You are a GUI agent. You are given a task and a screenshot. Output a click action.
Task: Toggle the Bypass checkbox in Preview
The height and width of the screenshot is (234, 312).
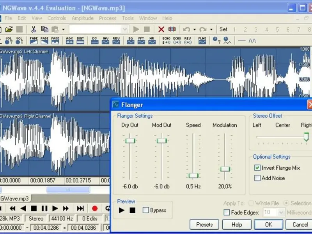pos(146,210)
